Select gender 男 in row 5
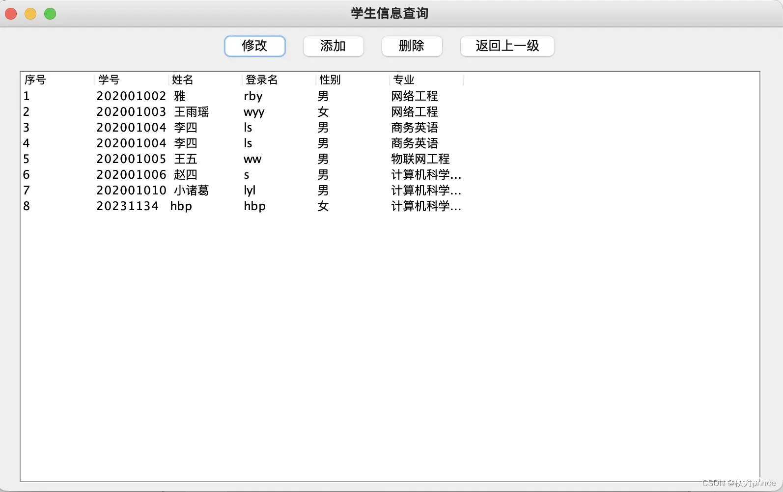The height and width of the screenshot is (492, 783). coord(352,159)
